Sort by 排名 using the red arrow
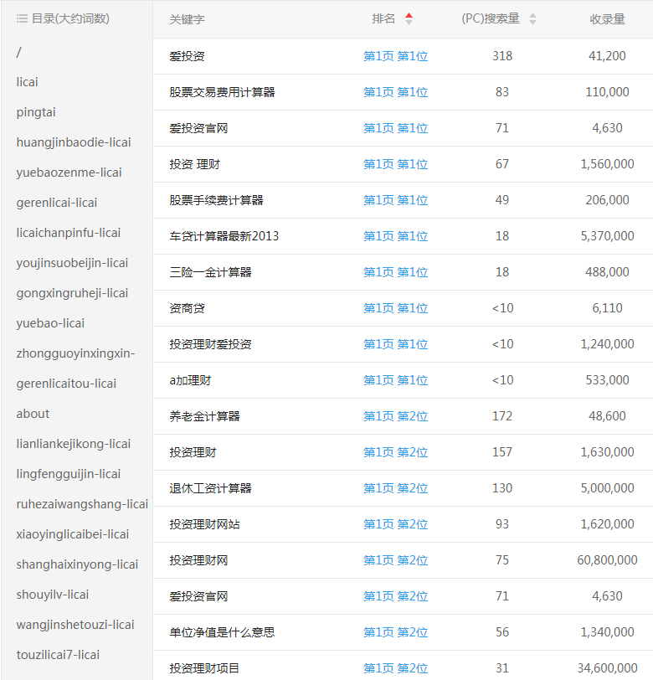This screenshot has height=680, width=653. [x=409, y=18]
